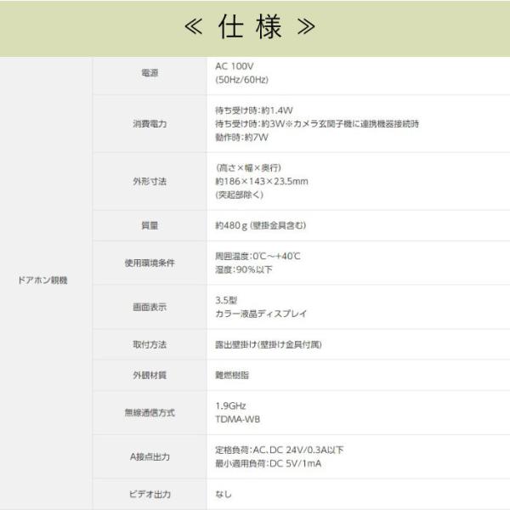
Task: Click the 約186×143×23.5mm dimension text
Action: [262, 181]
